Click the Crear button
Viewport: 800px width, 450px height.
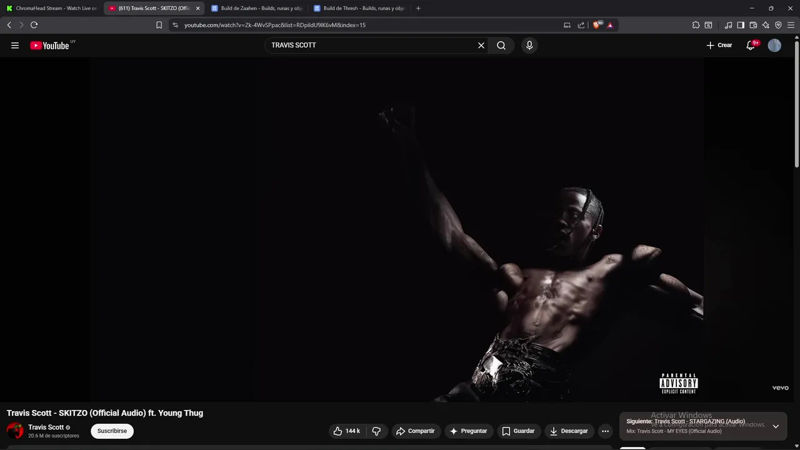719,45
